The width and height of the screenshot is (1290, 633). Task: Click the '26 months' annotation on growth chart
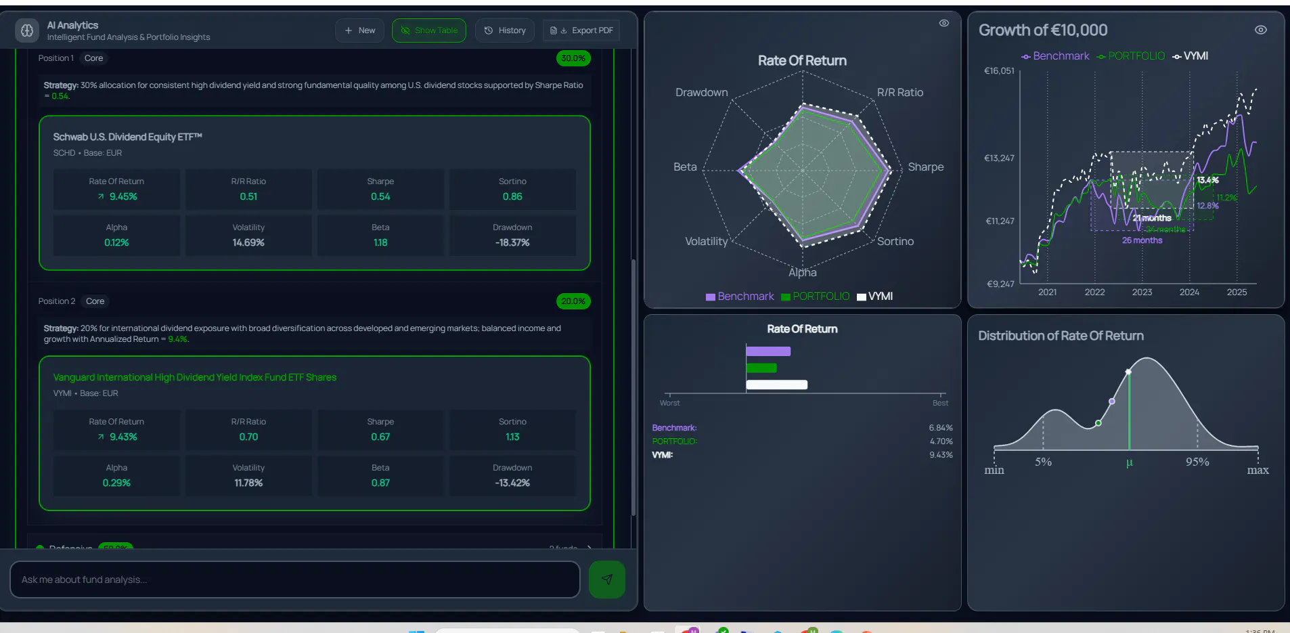pyautogui.click(x=1142, y=240)
